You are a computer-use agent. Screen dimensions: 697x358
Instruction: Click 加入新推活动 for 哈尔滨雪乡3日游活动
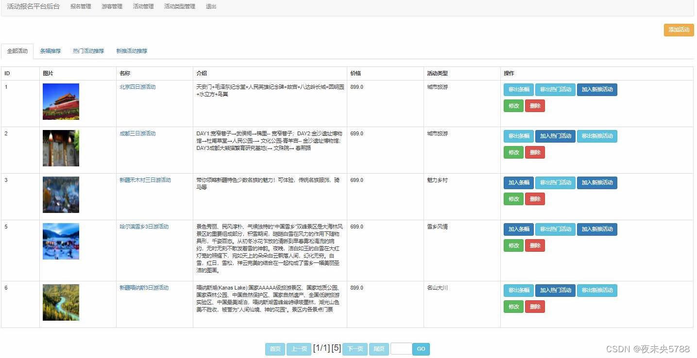pos(597,229)
